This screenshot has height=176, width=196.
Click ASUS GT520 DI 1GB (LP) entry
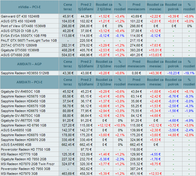(x=19, y=31)
